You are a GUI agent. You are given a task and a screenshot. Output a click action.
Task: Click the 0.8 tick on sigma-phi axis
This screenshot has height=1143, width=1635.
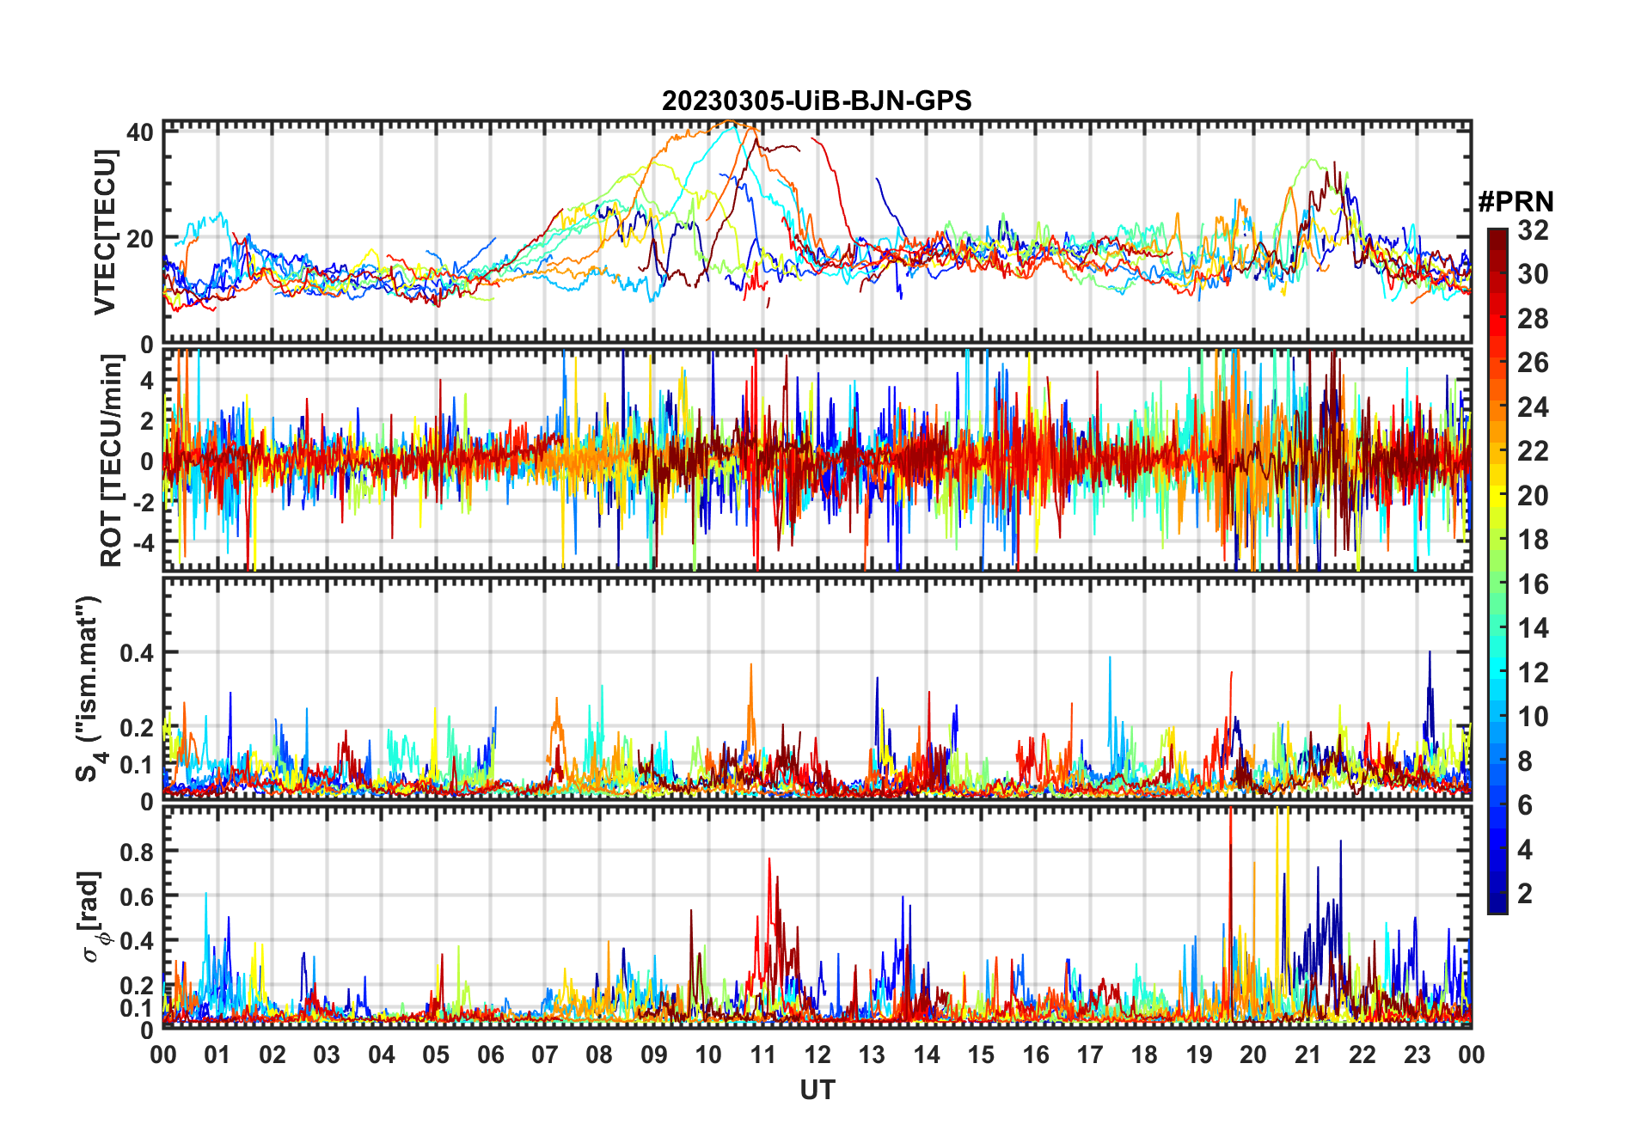coord(136,852)
